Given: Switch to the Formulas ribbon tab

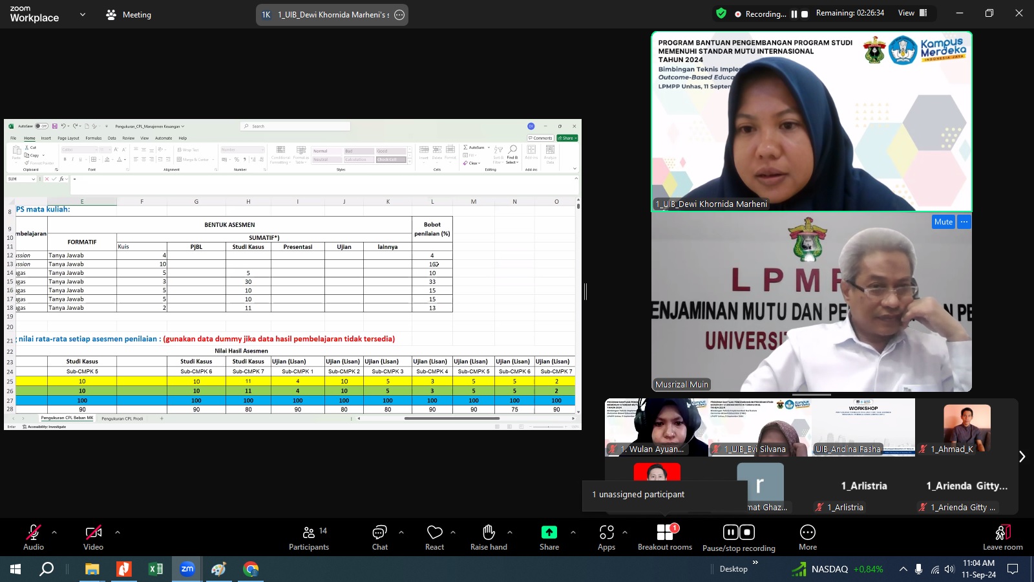Looking at the screenshot, I should (x=94, y=138).
